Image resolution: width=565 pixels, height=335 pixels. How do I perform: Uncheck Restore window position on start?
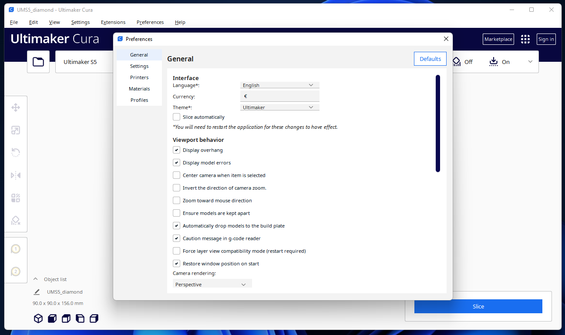coord(176,264)
